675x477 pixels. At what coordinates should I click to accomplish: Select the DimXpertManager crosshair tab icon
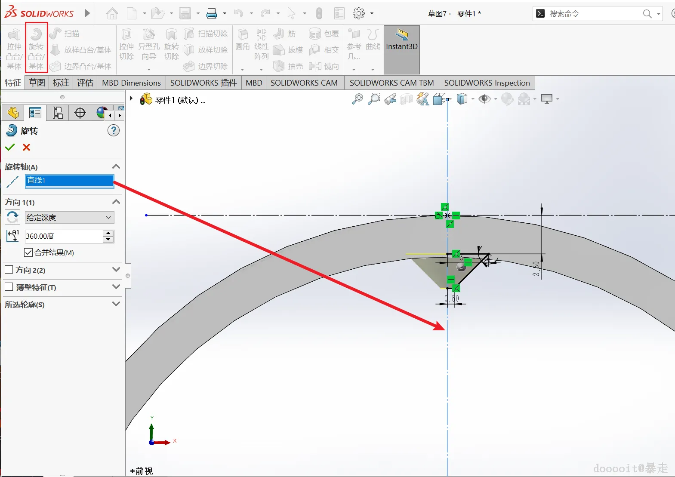click(80, 113)
